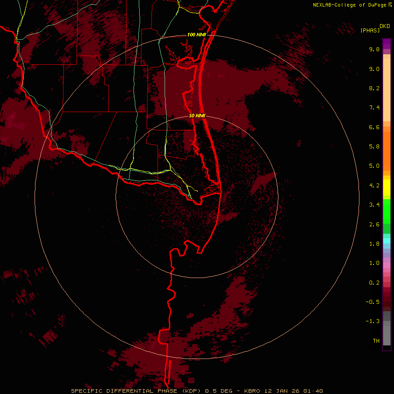Click the 50 NMI range ring label
Screen dimensions: 394x394
[197, 116]
